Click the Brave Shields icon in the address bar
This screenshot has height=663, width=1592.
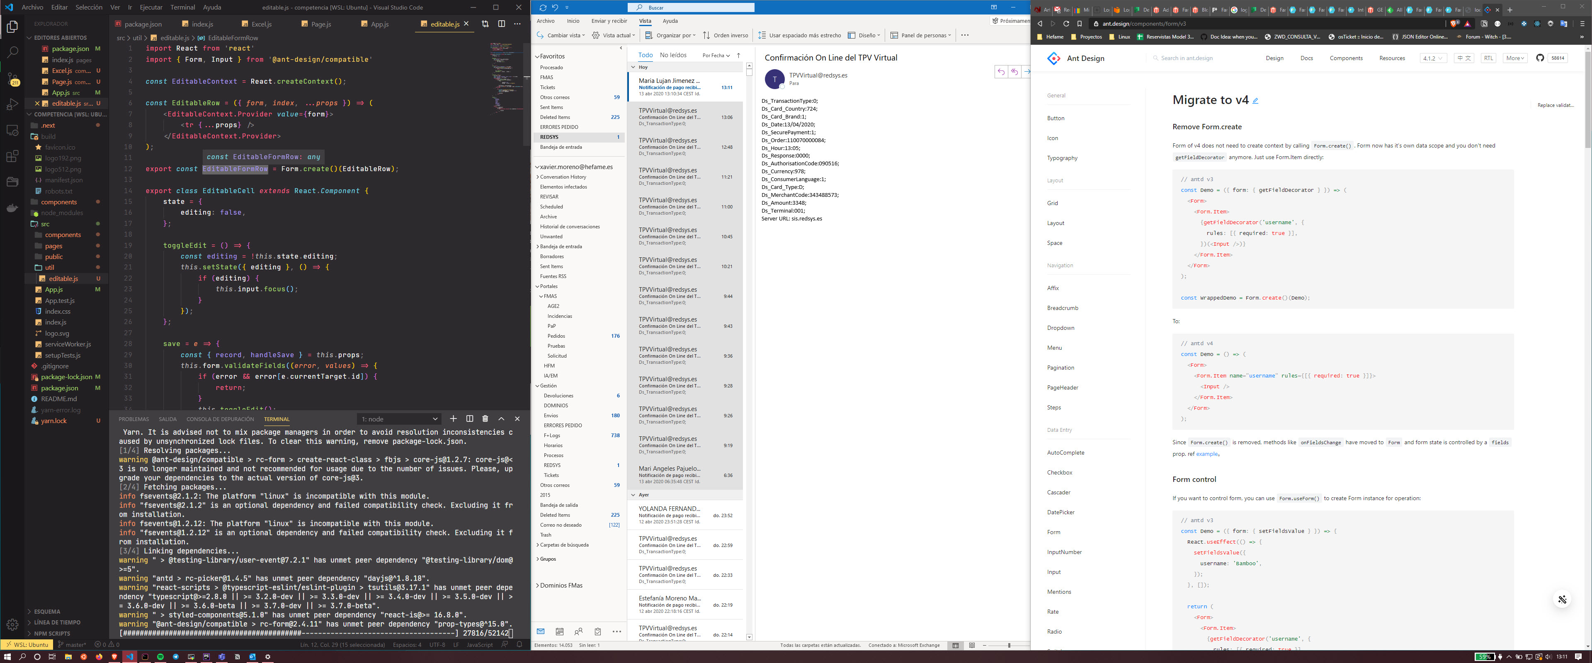1454,24
